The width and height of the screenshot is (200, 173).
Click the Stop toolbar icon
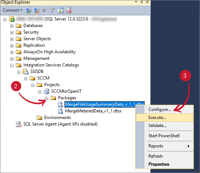44,11
